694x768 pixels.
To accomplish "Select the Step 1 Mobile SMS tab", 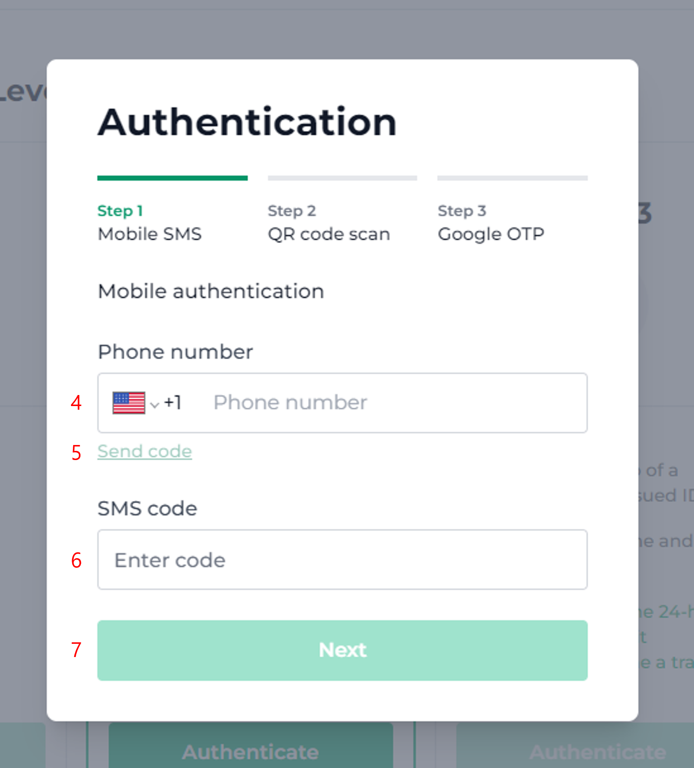I will point(149,222).
